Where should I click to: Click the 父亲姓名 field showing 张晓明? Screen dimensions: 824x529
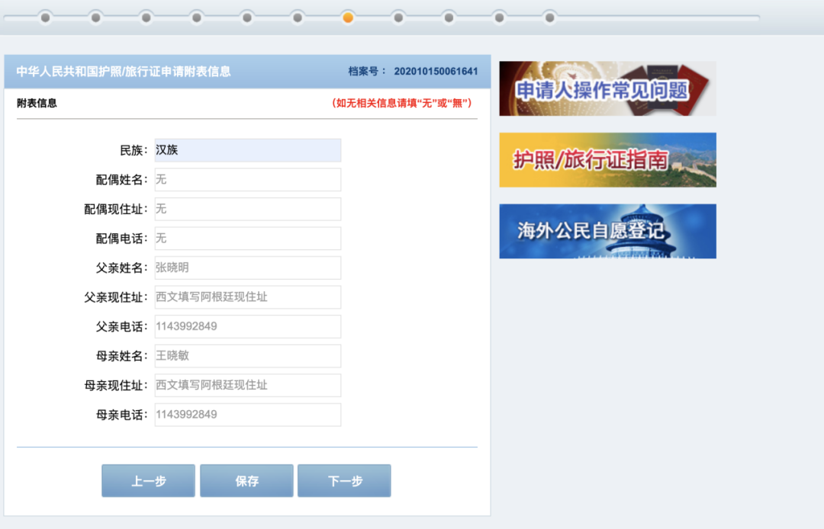[246, 268]
